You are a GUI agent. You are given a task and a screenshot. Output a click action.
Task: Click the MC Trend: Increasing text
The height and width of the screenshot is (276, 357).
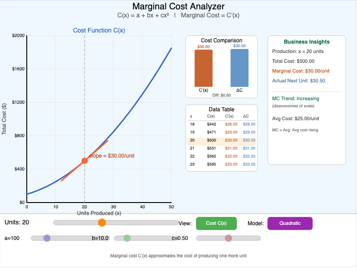297,98
